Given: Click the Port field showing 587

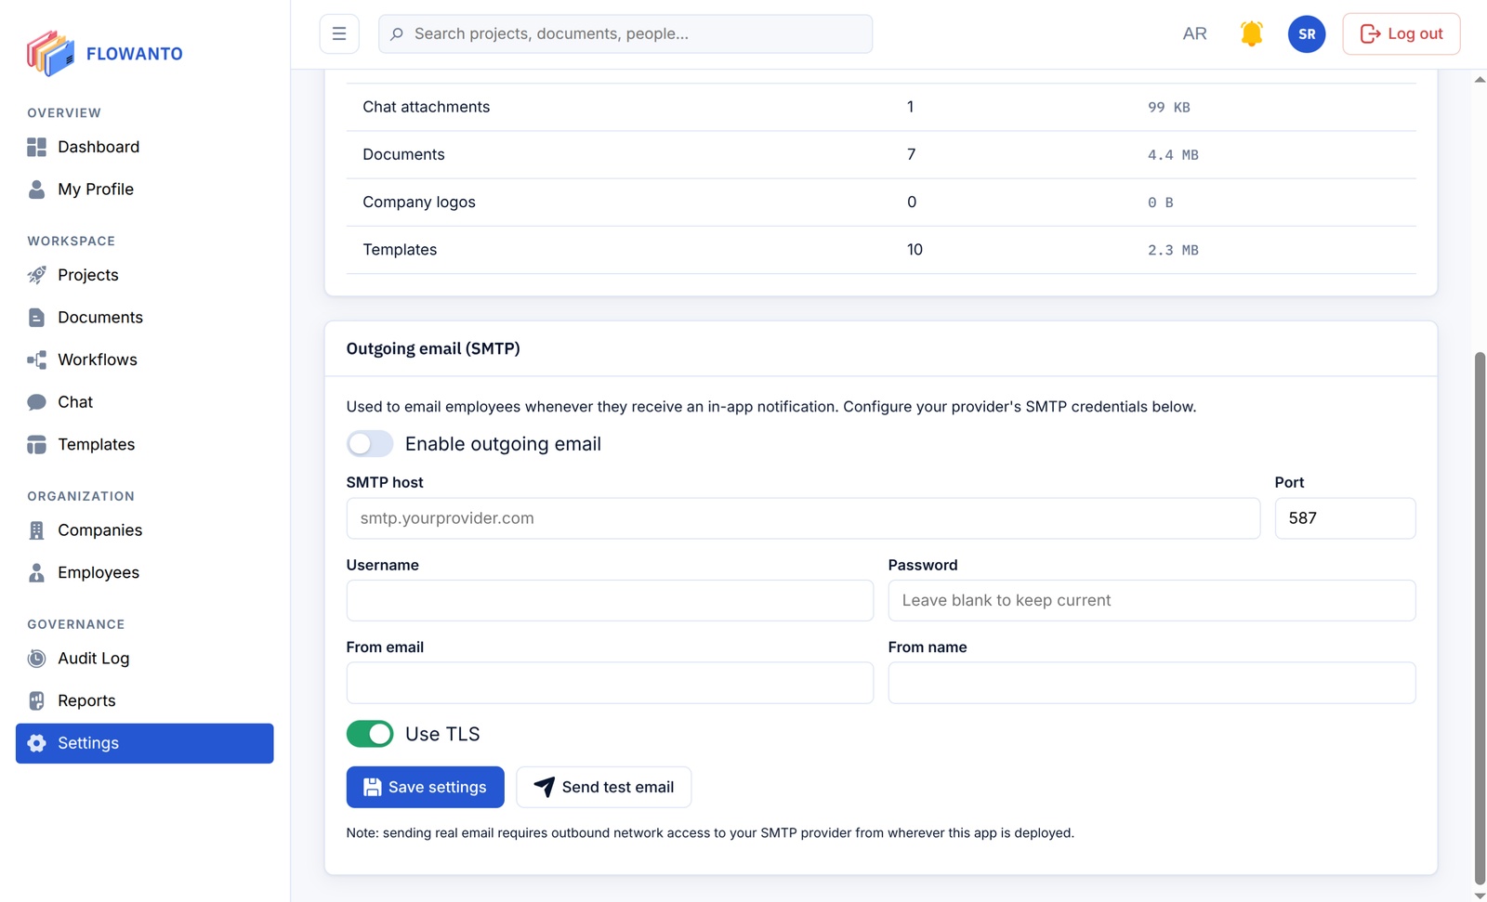Looking at the screenshot, I should tap(1345, 518).
